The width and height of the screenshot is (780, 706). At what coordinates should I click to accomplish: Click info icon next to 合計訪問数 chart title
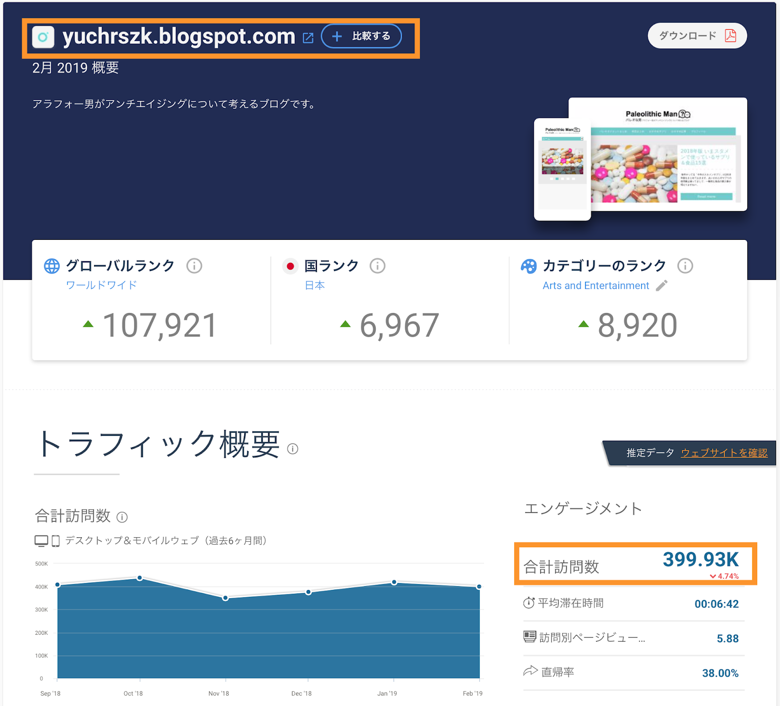coord(122,517)
